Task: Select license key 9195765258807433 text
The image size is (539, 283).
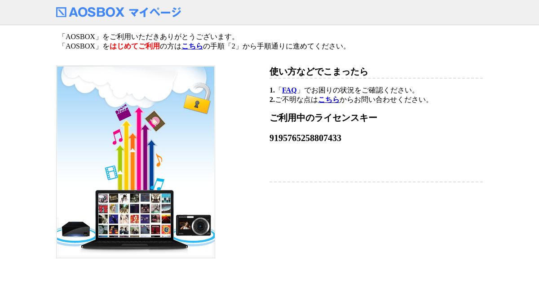Action: [305, 138]
